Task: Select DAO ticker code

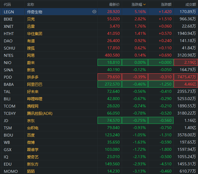Action: click(x=8, y=41)
